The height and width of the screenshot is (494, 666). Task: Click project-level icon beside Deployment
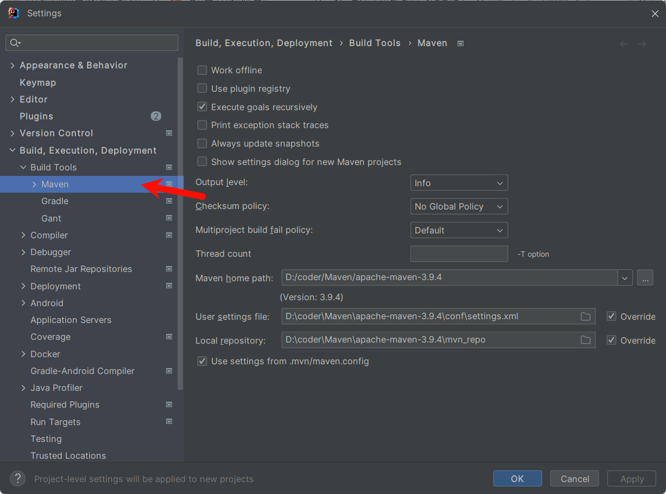[x=169, y=286]
